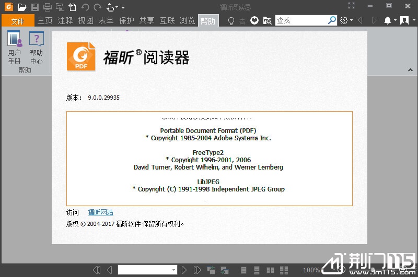Click the heart favorite icon
The width and height of the screenshot is (418, 277).
[254, 20]
